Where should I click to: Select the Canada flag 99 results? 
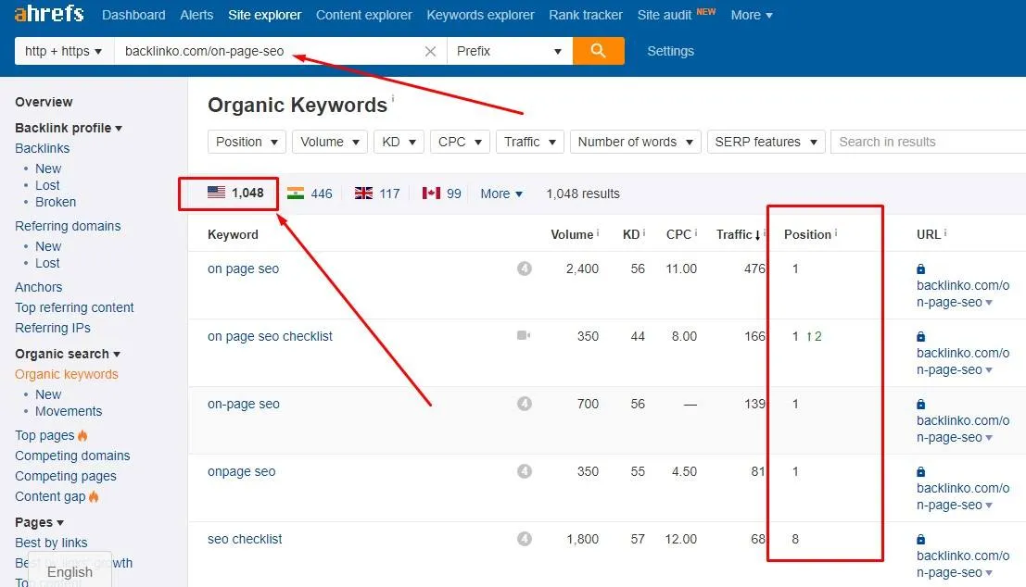(x=441, y=194)
